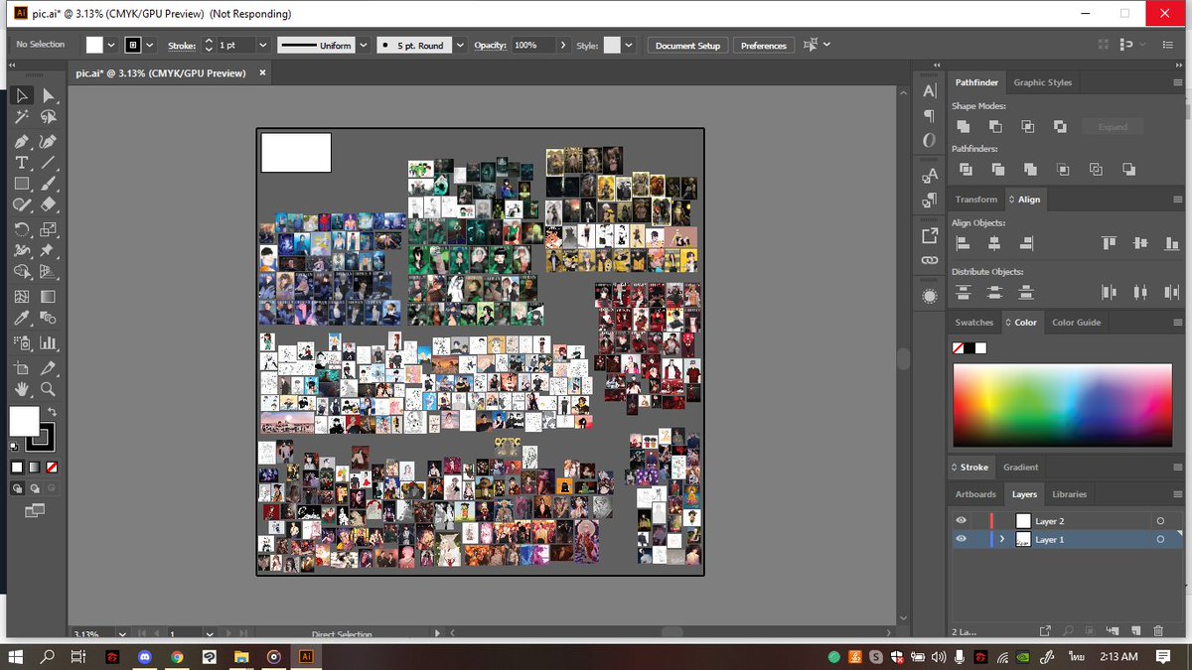Image resolution: width=1192 pixels, height=670 pixels.
Task: Set the solid Color fill mode box
Action: pos(17,467)
